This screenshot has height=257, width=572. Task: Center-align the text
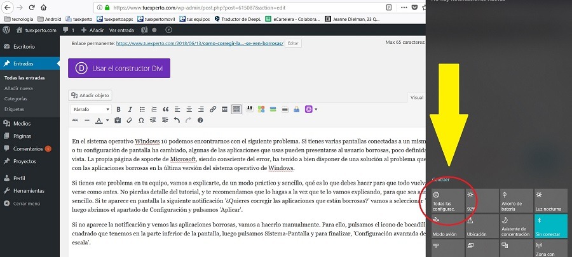click(x=189, y=109)
